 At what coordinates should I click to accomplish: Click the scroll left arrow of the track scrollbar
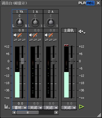14,112
